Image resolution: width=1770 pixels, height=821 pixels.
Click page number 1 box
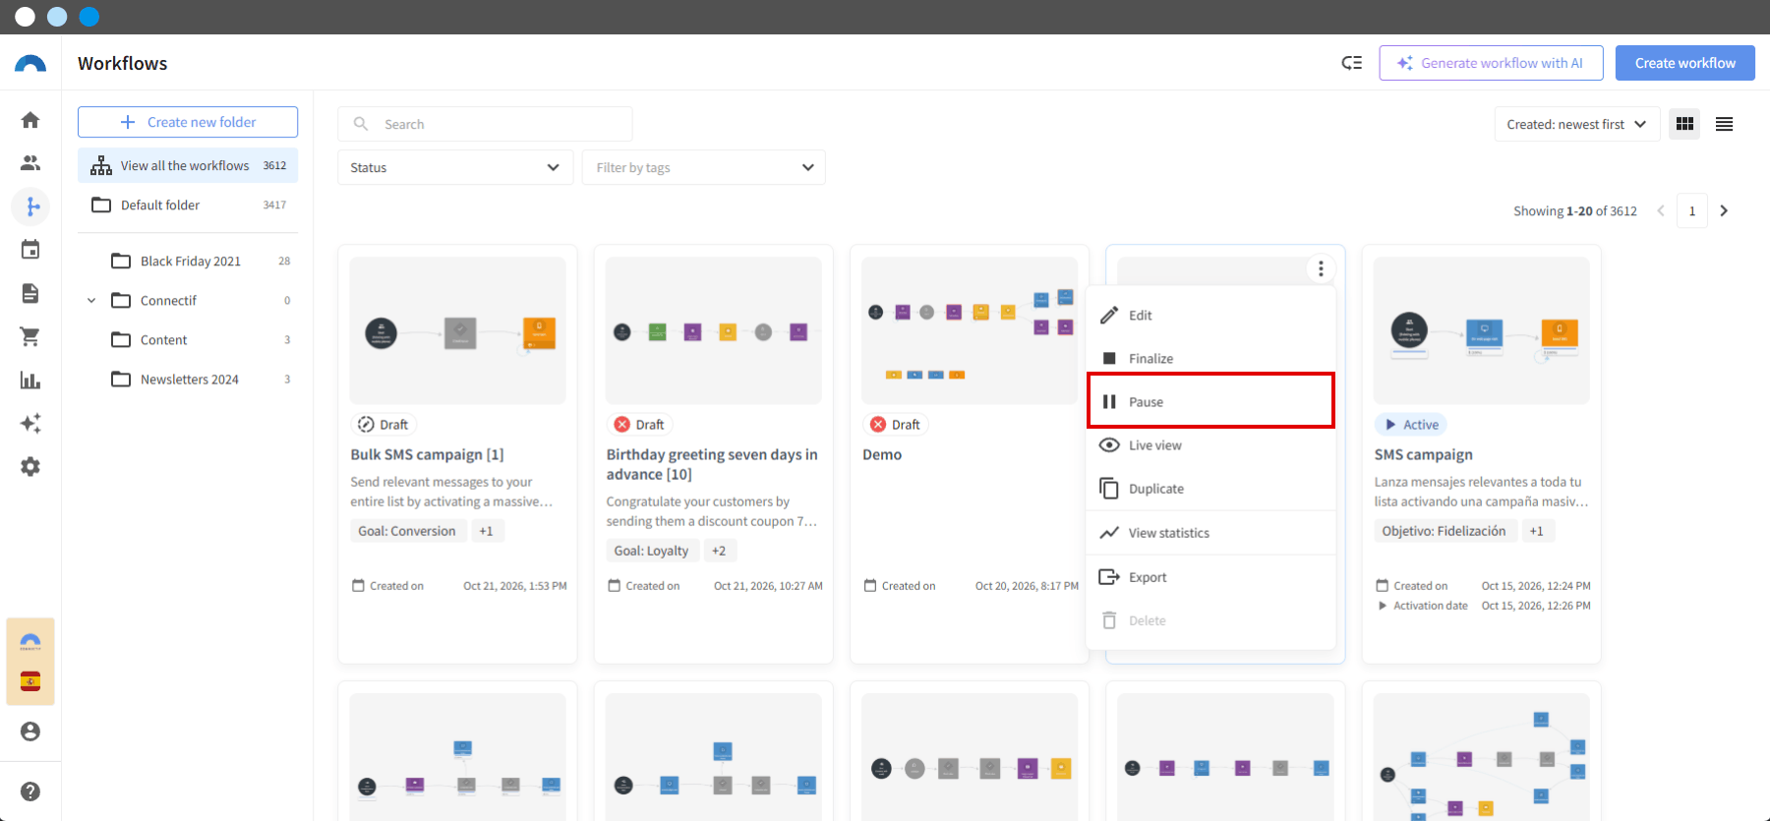pyautogui.click(x=1692, y=211)
